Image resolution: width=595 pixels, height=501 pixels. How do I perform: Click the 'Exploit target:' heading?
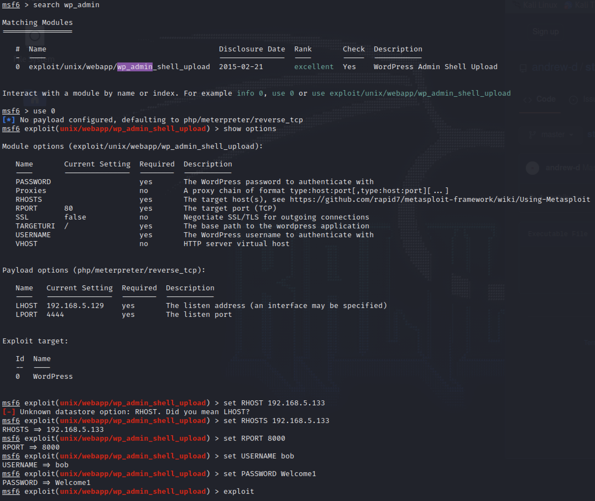coord(35,341)
